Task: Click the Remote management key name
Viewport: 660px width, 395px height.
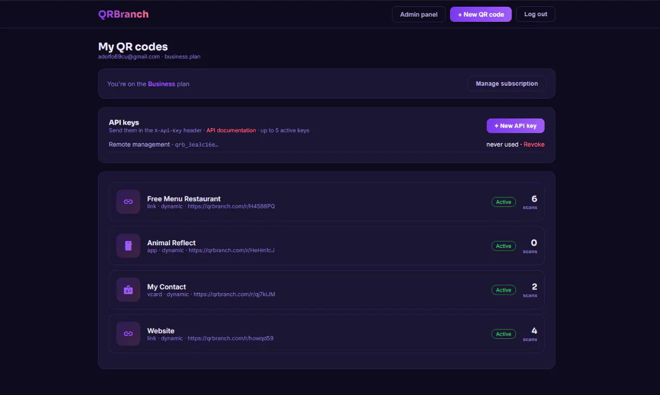Action: pyautogui.click(x=139, y=144)
